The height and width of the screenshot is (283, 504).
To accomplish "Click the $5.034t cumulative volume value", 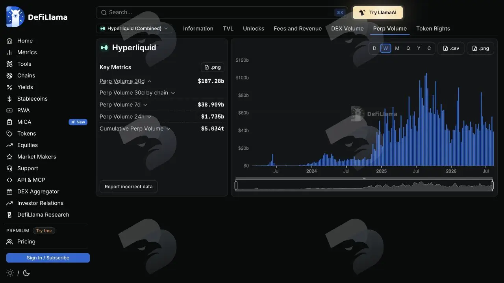I will click(213, 129).
